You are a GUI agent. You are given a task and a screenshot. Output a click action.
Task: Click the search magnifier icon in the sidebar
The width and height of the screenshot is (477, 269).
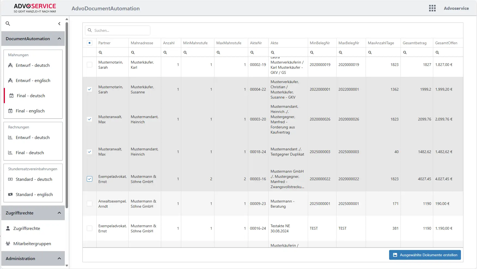click(x=8, y=24)
